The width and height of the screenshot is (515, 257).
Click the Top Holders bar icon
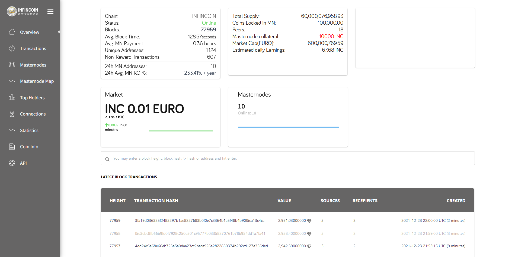pos(12,98)
